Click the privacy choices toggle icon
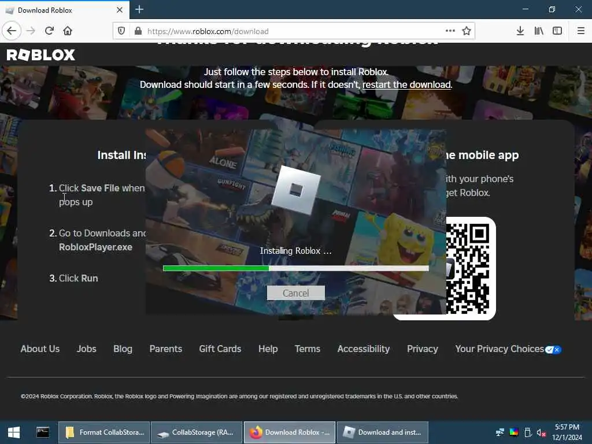 point(553,350)
